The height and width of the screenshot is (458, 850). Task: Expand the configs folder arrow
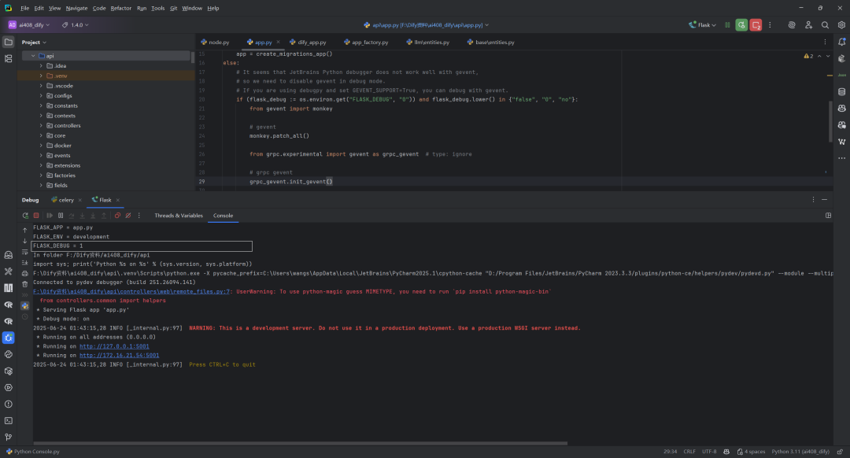[x=41, y=96]
